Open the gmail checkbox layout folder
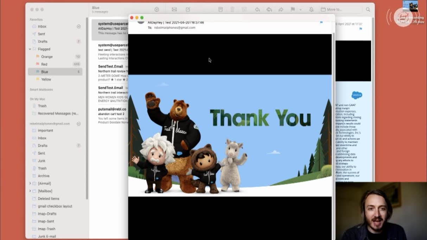The height and width of the screenshot is (240, 427). [55, 206]
